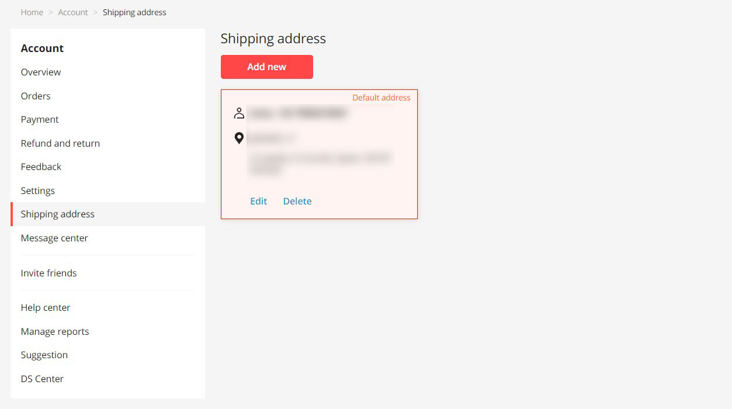Image resolution: width=732 pixels, height=409 pixels.
Task: Select Shipping address in the sidebar
Action: point(57,214)
